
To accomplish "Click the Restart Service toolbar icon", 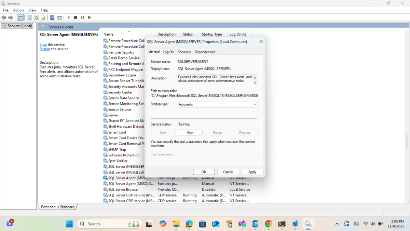I will pos(90,17).
